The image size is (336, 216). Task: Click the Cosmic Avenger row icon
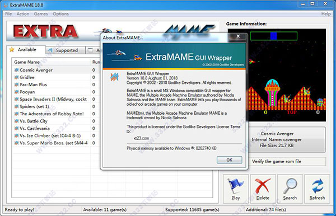(x=16, y=70)
